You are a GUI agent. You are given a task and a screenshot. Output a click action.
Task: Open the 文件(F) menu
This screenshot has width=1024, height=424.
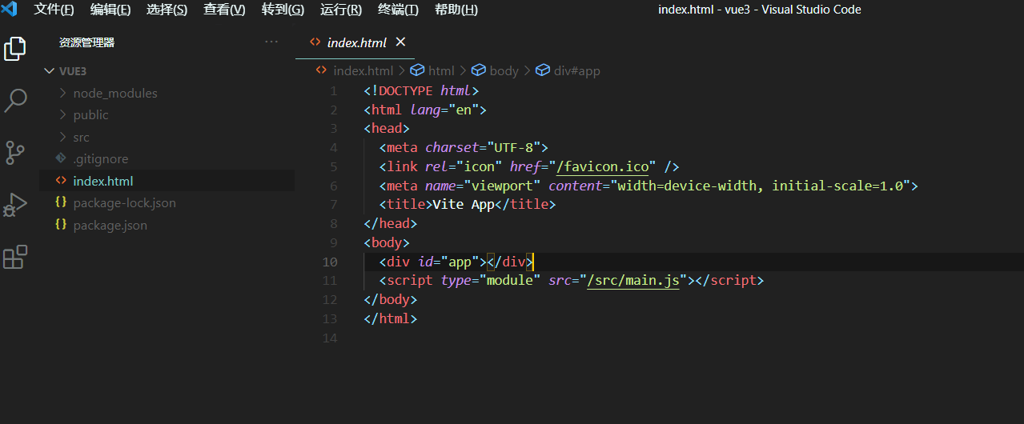pos(54,10)
